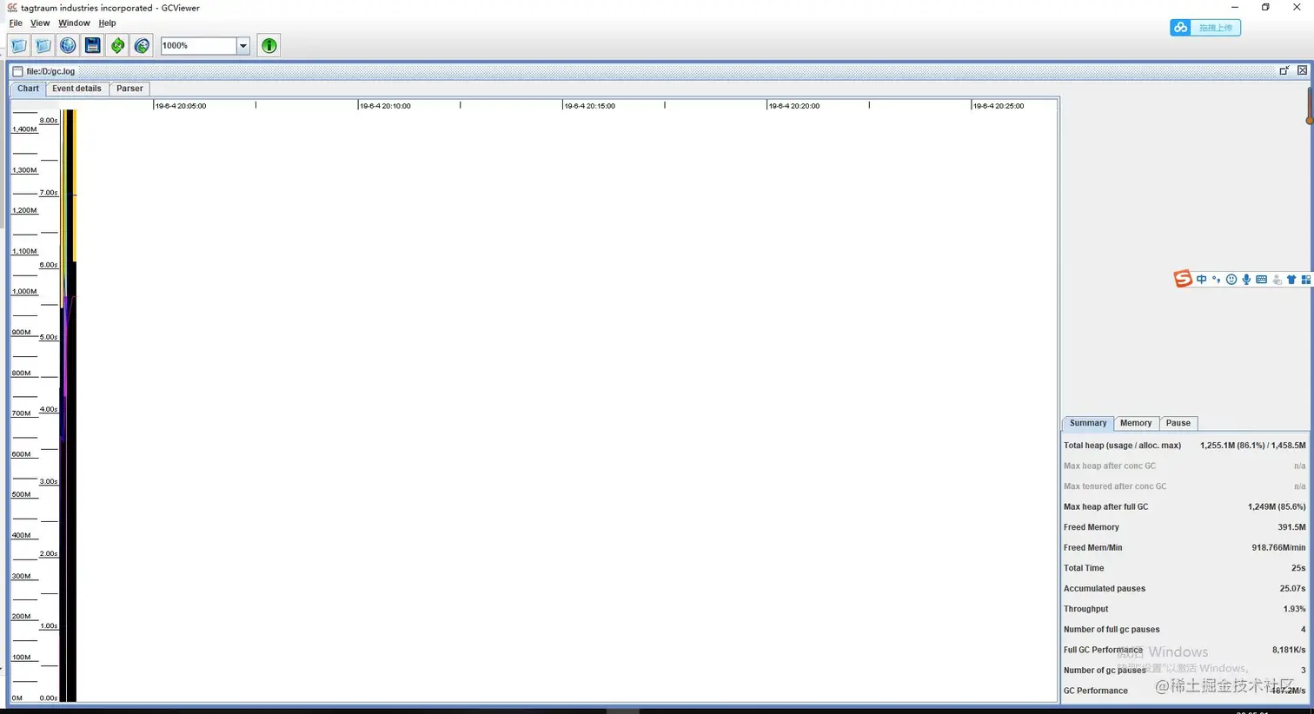Click the 1,000M axis label

click(24, 292)
